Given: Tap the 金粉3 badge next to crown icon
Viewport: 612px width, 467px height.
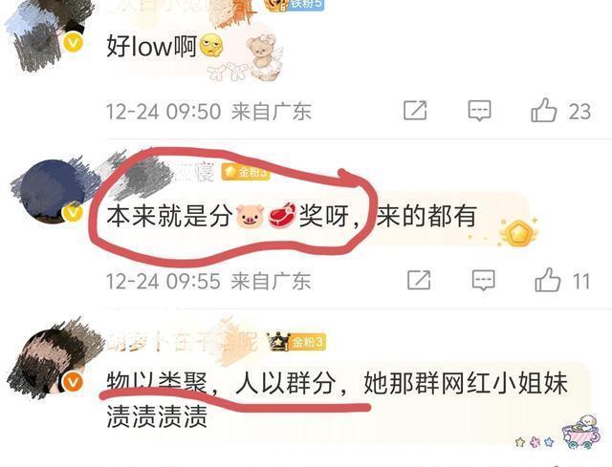Looking at the screenshot, I should (x=308, y=342).
